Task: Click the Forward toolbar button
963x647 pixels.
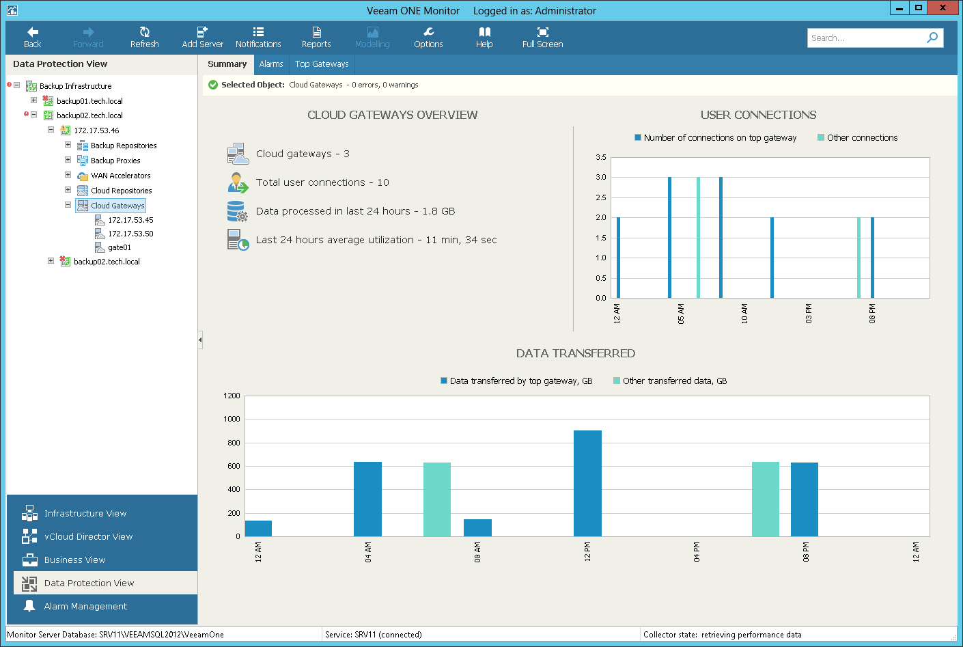Action: 88,38
